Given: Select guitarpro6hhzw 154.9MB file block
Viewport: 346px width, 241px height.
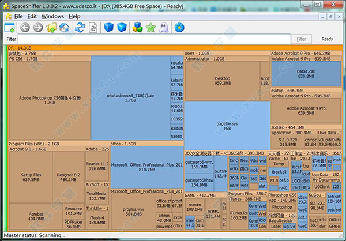Looking at the screenshot, I should 199,183.
